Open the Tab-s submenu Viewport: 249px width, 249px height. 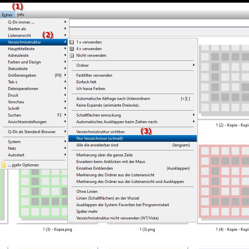point(34,82)
